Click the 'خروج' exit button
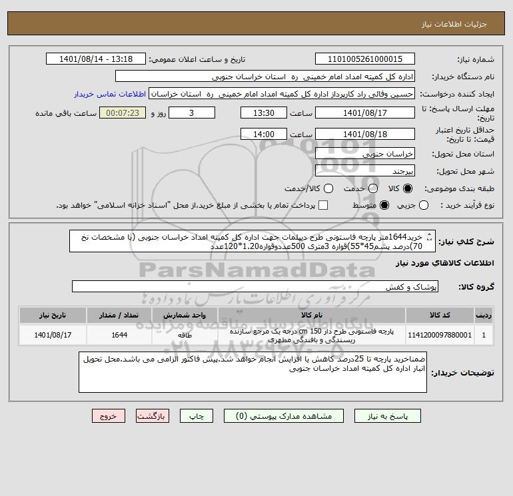The image size is (513, 496). (x=109, y=416)
